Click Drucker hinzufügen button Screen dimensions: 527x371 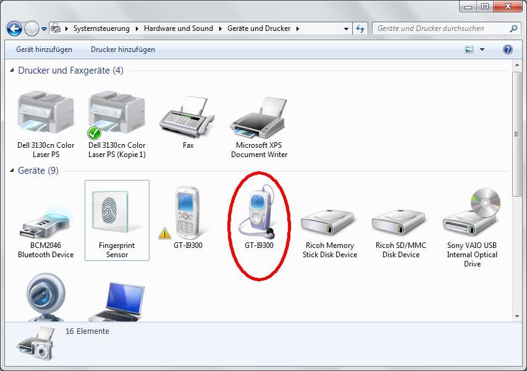(123, 49)
